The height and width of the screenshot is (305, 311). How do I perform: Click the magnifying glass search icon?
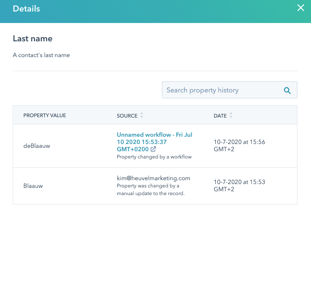coord(287,90)
